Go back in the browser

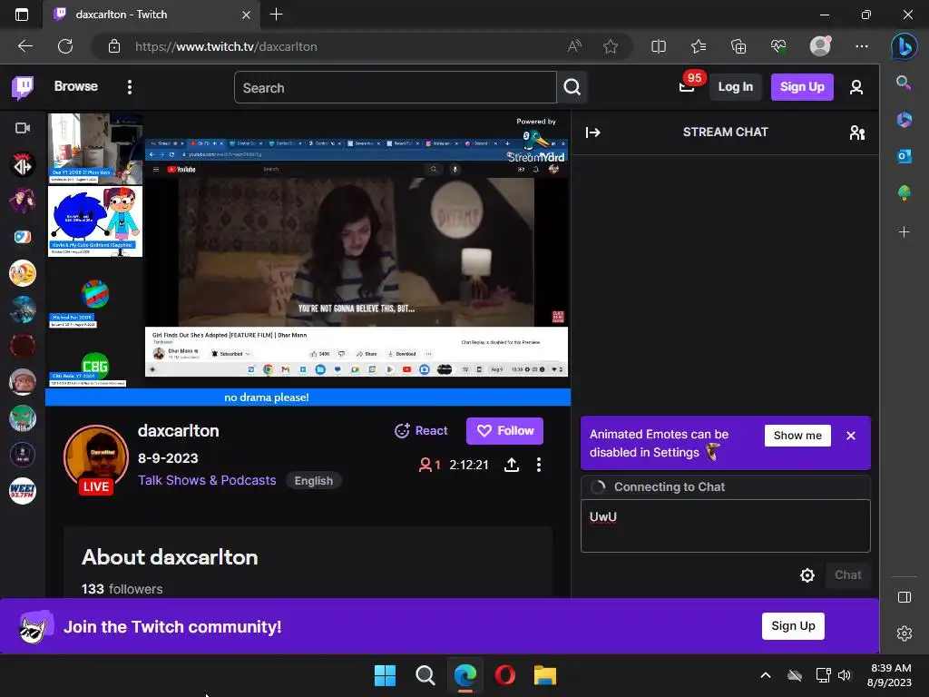(25, 46)
